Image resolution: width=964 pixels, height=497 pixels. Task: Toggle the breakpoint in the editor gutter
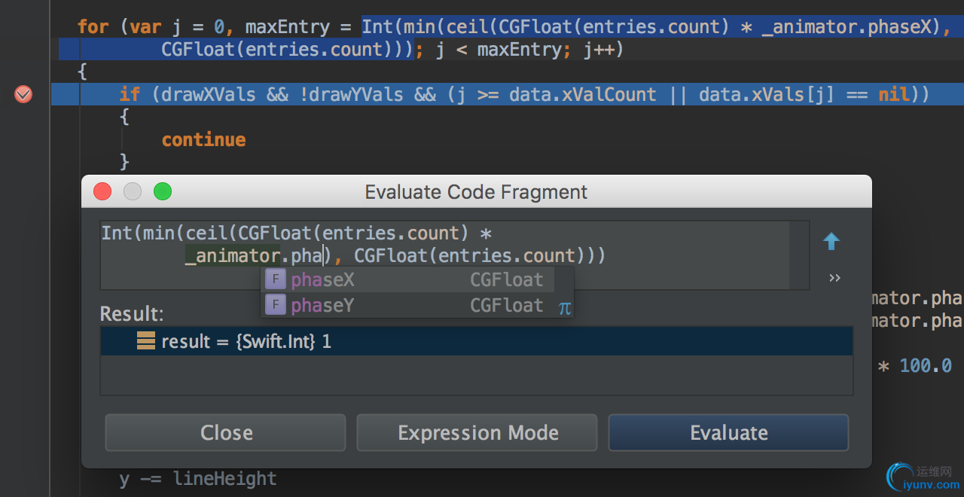(x=23, y=94)
